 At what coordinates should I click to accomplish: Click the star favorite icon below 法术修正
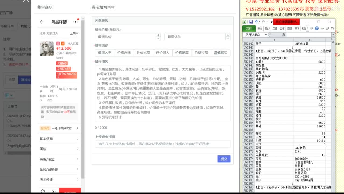click(42, 190)
